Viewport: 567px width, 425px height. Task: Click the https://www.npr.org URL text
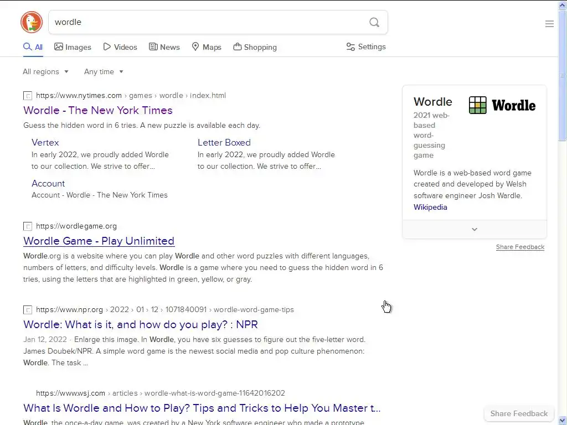click(x=69, y=309)
